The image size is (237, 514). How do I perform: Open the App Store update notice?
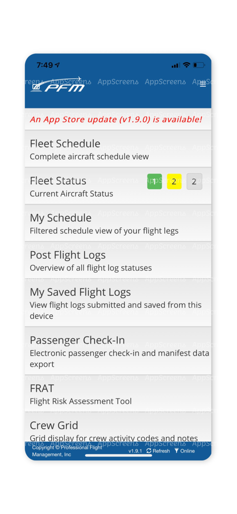(x=118, y=119)
